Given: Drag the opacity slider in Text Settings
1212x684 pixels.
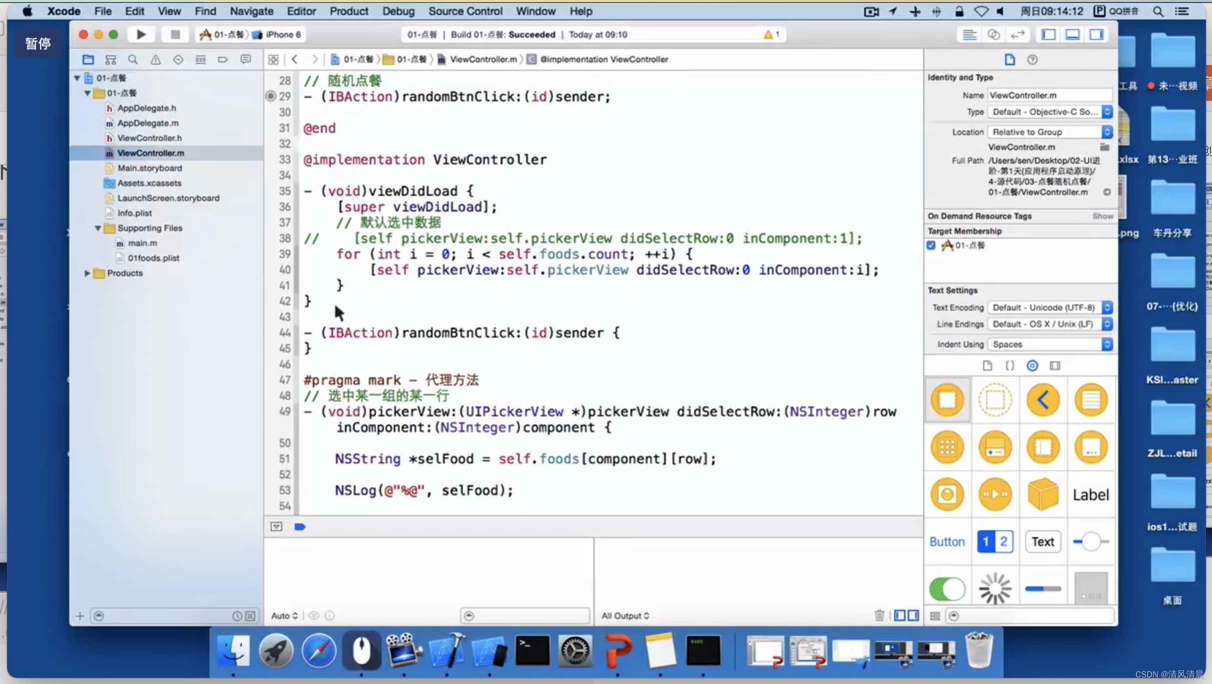Looking at the screenshot, I should 1091,542.
